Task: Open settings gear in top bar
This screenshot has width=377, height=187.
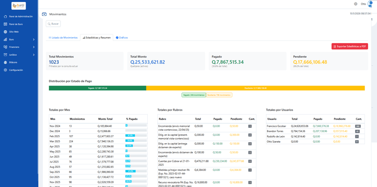Action: pyautogui.click(x=355, y=4)
